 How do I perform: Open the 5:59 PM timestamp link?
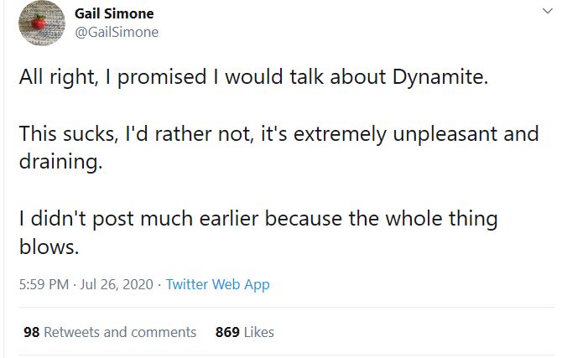click(44, 284)
